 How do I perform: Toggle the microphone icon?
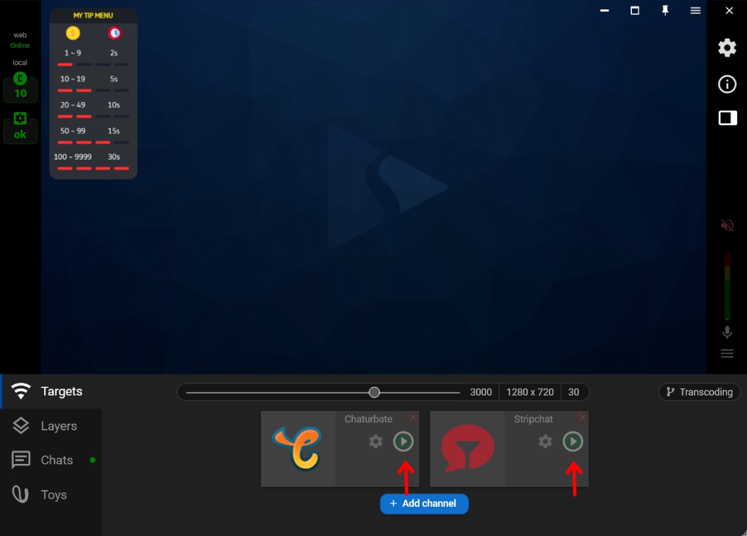pos(727,333)
